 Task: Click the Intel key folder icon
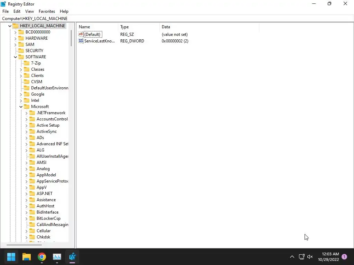coord(27,100)
